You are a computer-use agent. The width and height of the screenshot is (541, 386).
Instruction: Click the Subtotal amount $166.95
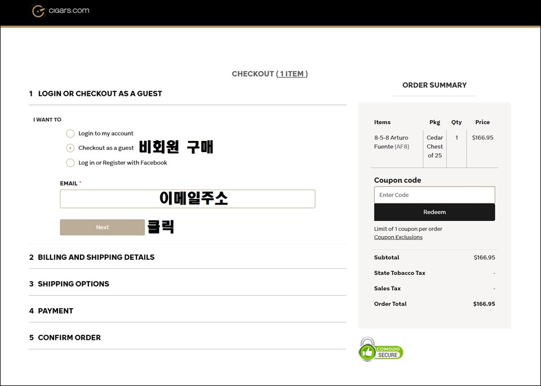pyautogui.click(x=485, y=258)
